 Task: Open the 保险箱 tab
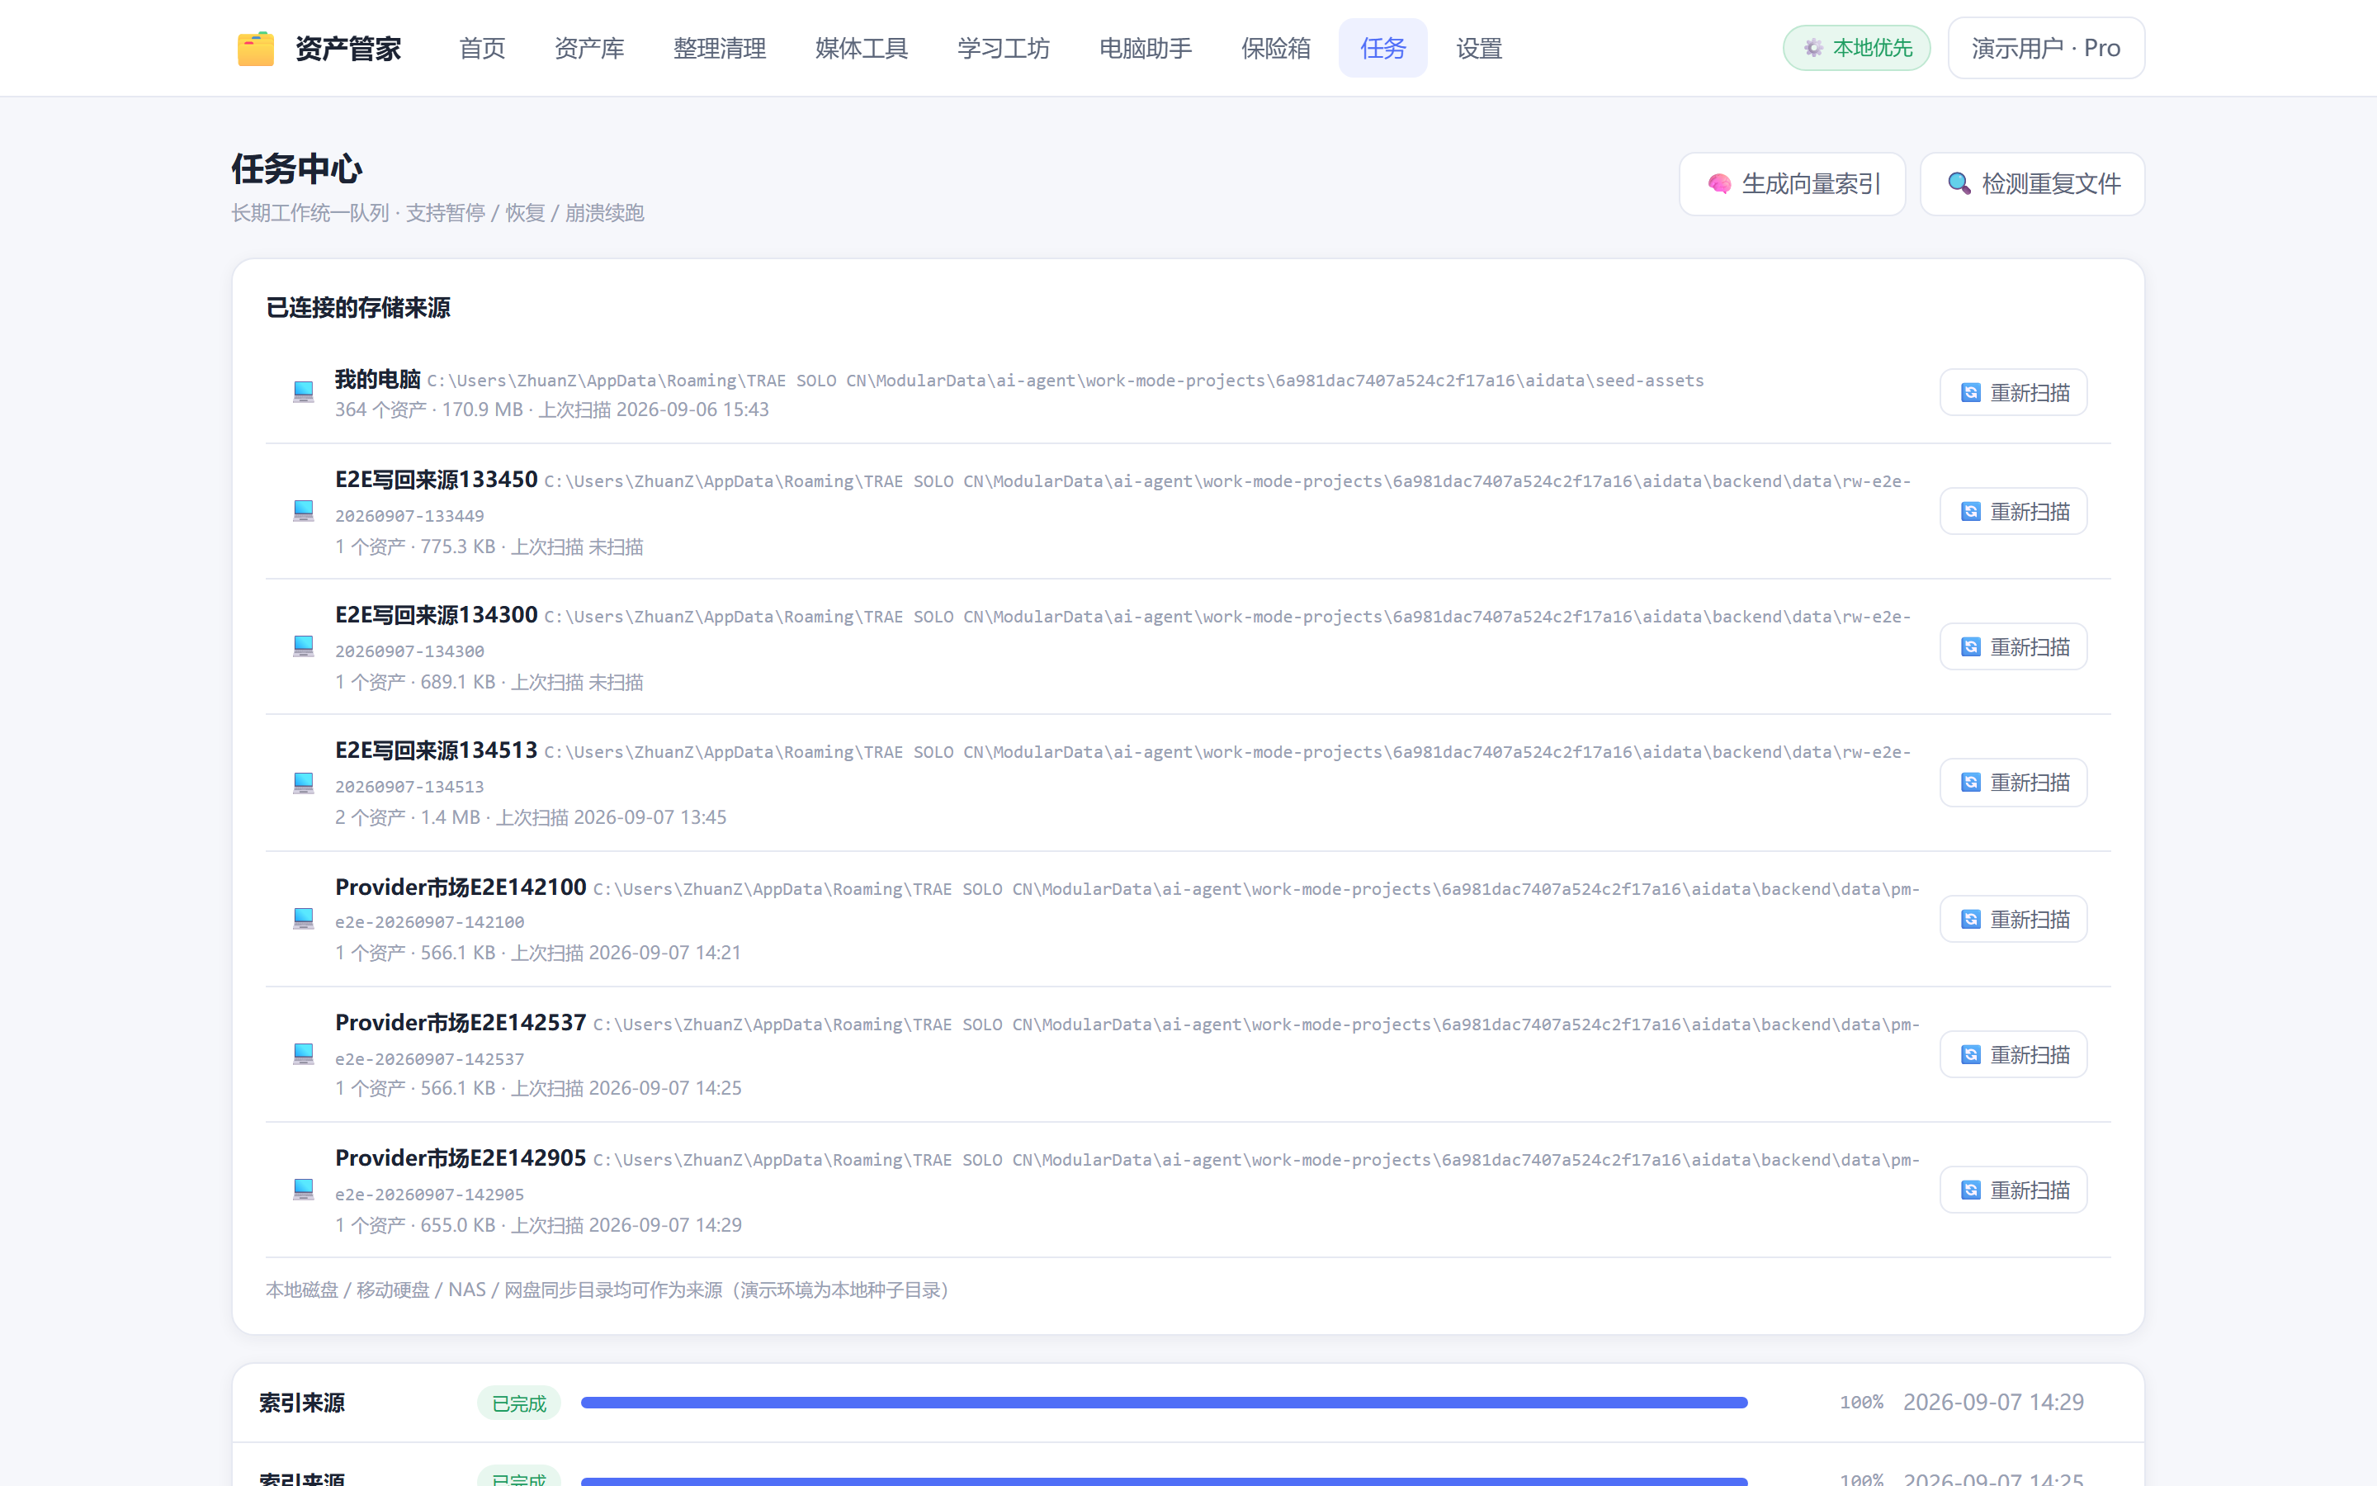[1276, 48]
